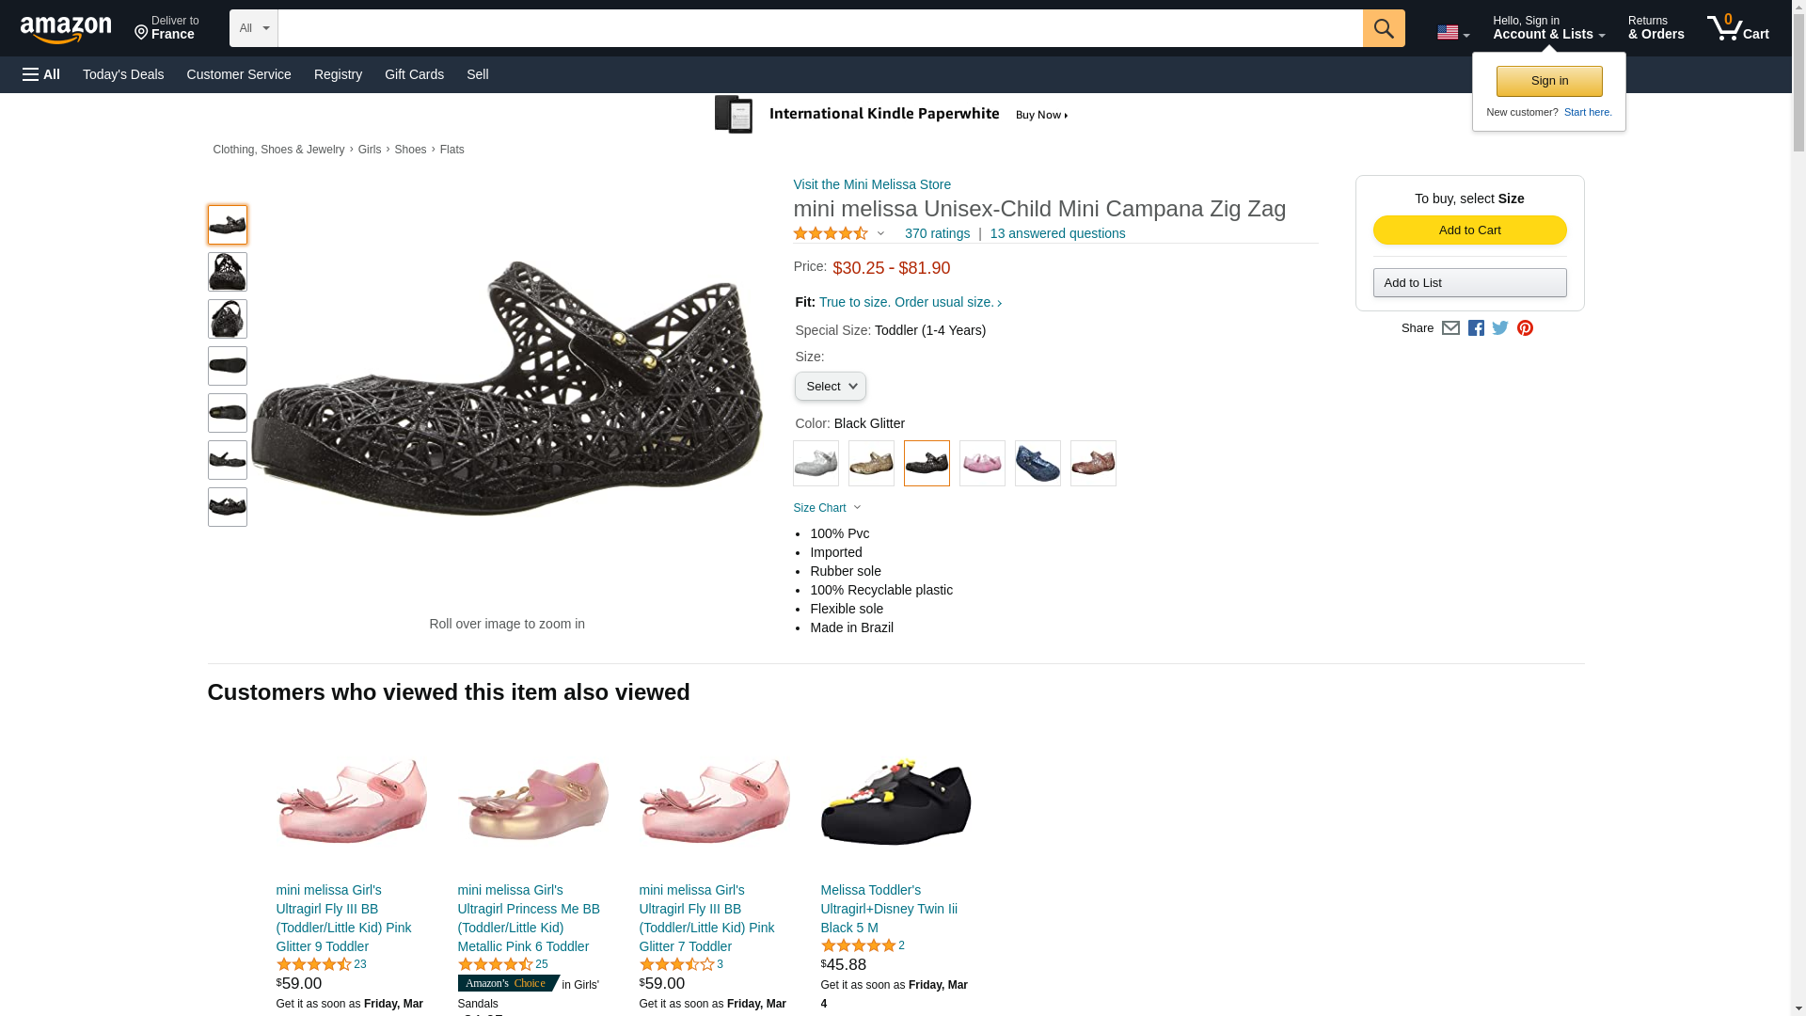The image size is (1806, 1016).
Task: Open Gift Cards in the navigation bar
Action: 414,74
